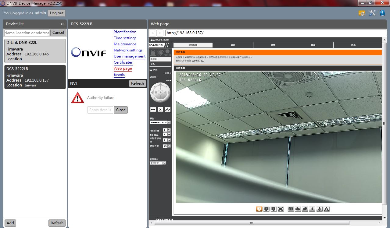Toggle the speaker audio icon
This screenshot has height=228, width=390.
(x=312, y=209)
